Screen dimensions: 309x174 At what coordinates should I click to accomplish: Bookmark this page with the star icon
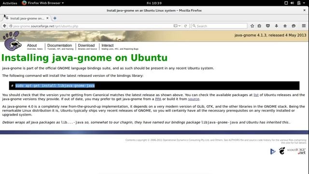tap(252, 26)
